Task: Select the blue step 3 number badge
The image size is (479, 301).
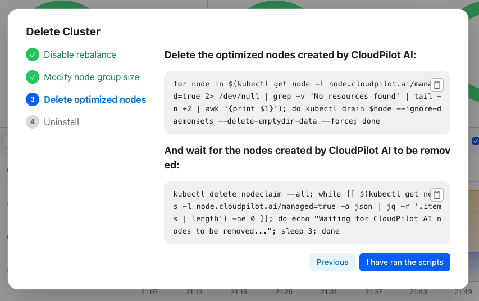Action: click(33, 99)
